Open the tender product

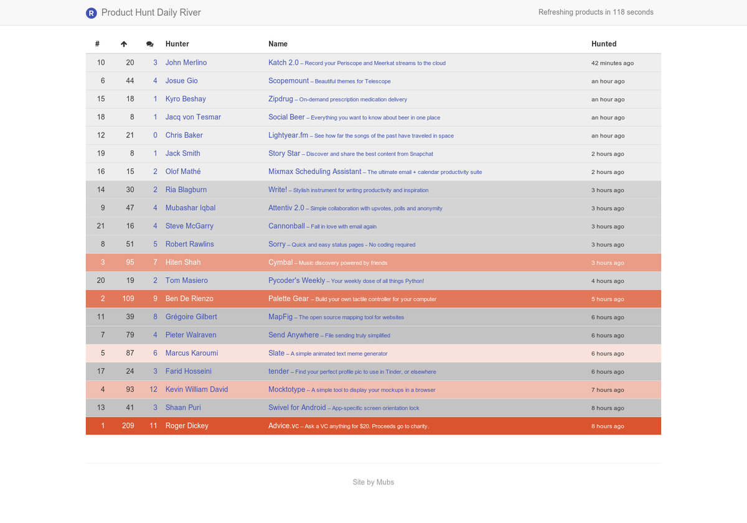279,371
